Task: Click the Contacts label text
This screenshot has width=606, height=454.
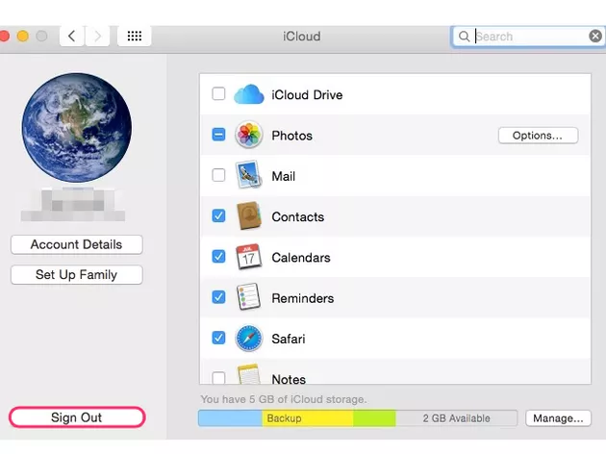Action: point(297,216)
